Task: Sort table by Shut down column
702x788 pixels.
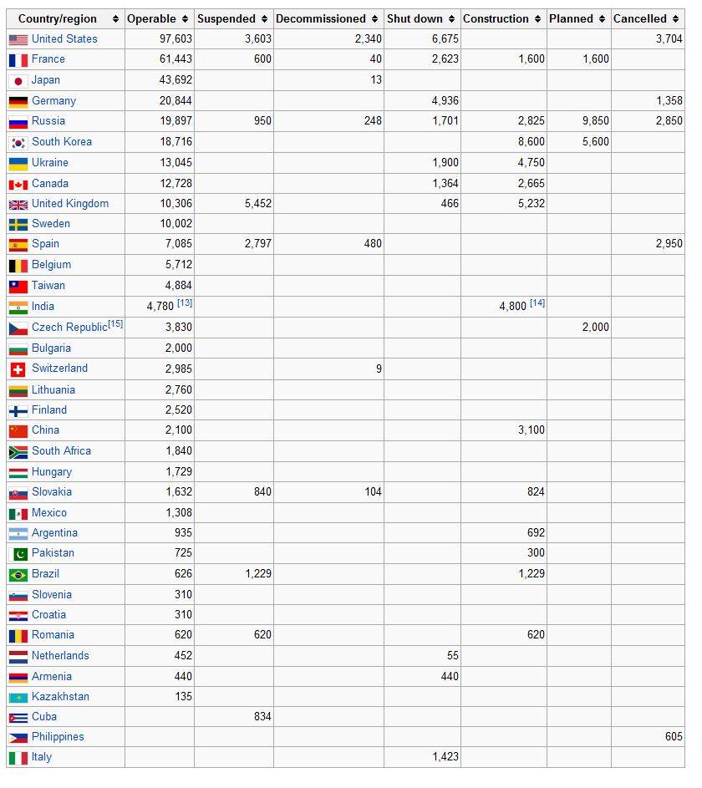Action: click(x=452, y=19)
